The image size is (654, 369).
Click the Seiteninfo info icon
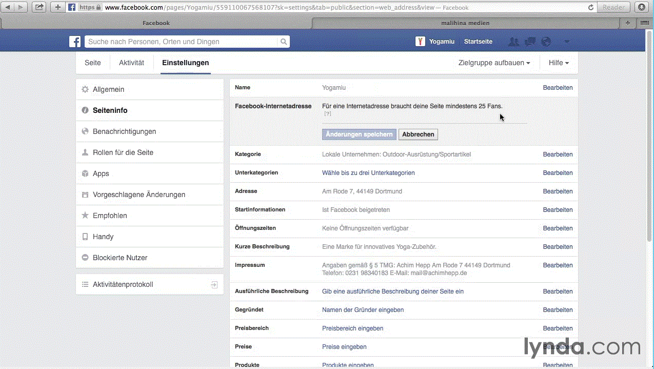[x=85, y=110]
